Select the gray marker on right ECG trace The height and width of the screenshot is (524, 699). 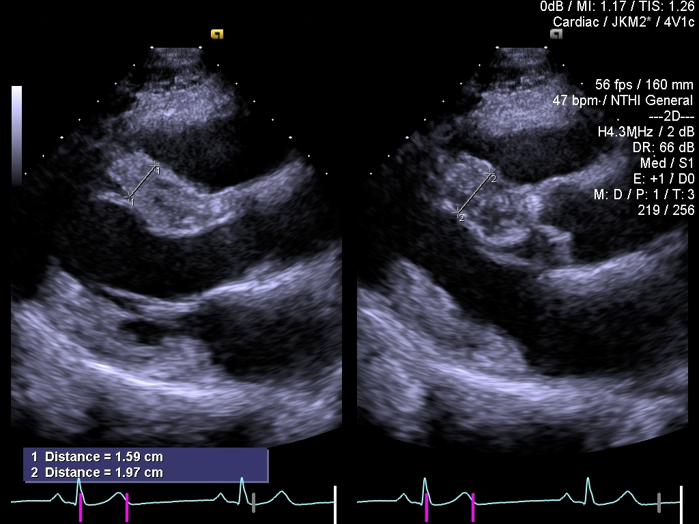[x=659, y=503]
